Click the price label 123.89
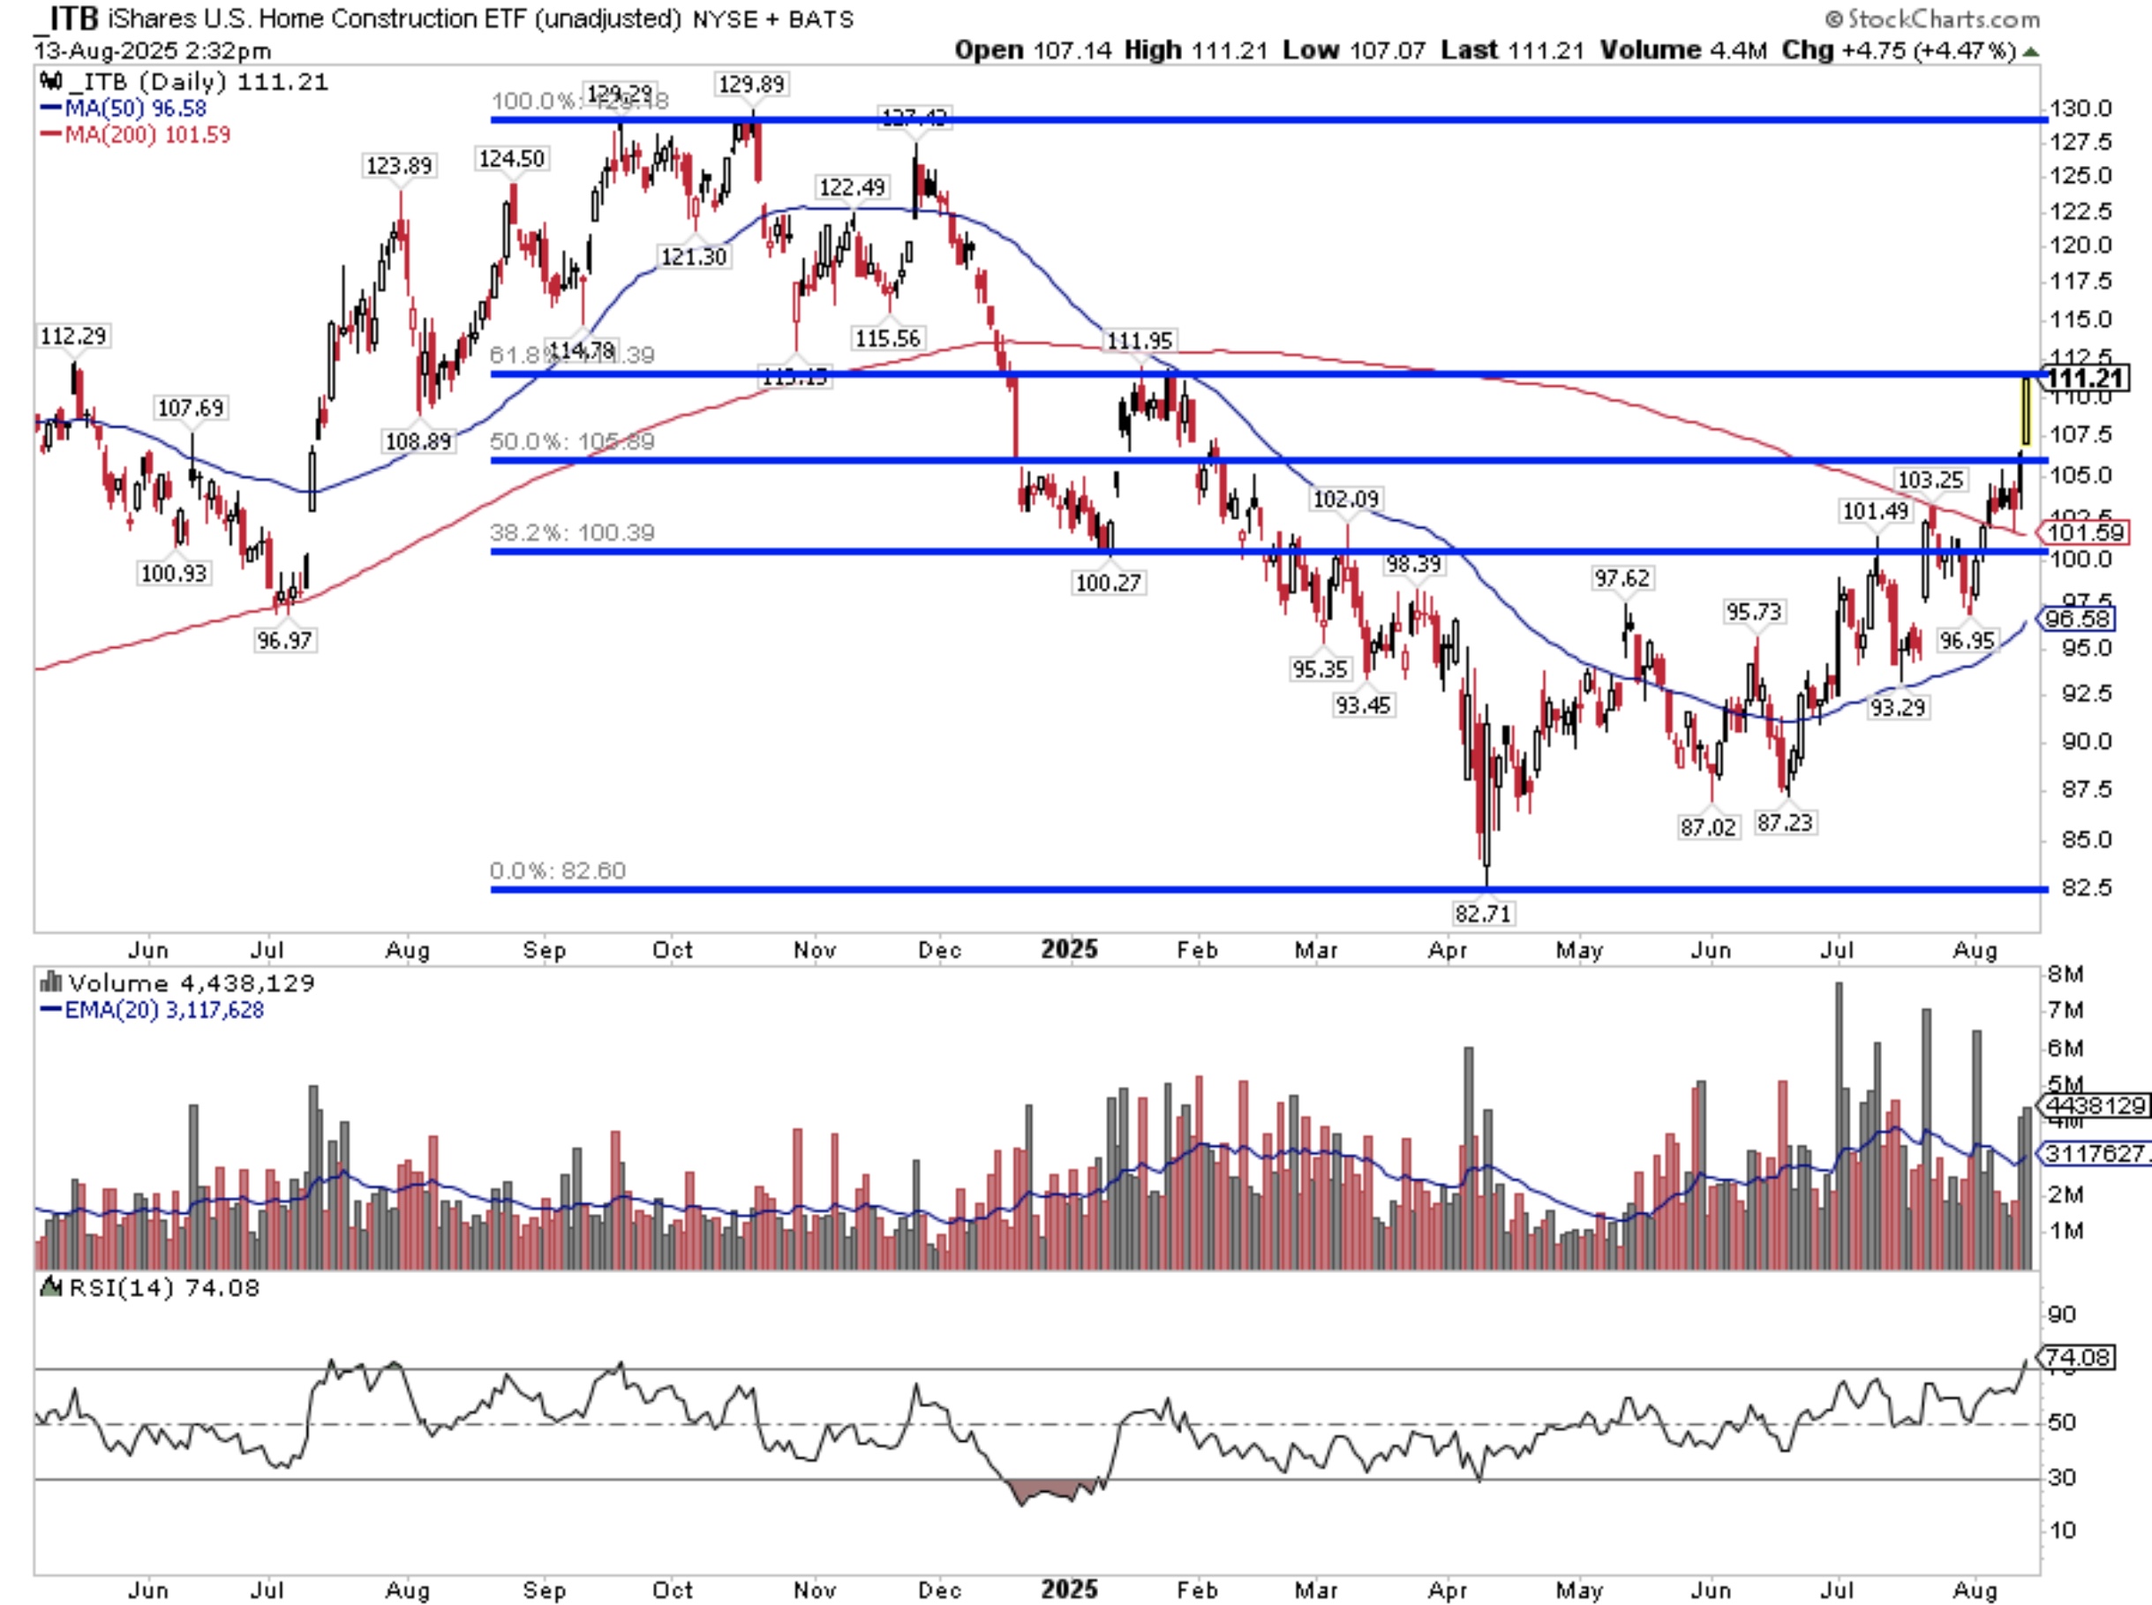 (398, 166)
